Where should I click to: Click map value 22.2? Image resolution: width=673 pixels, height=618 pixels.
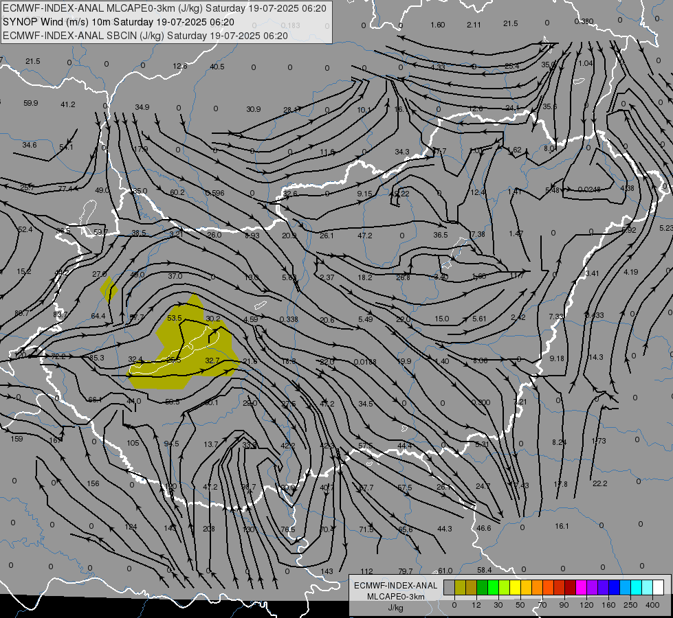point(600,483)
